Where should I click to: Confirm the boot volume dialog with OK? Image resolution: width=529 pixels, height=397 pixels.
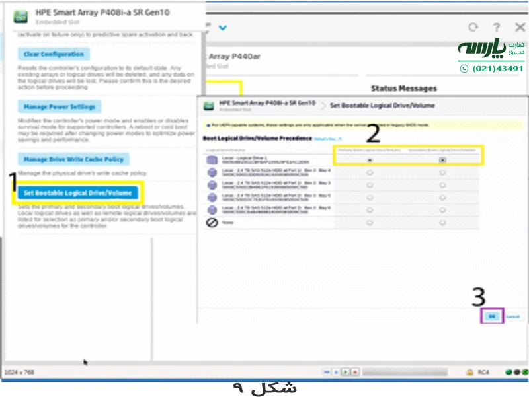tap(492, 316)
